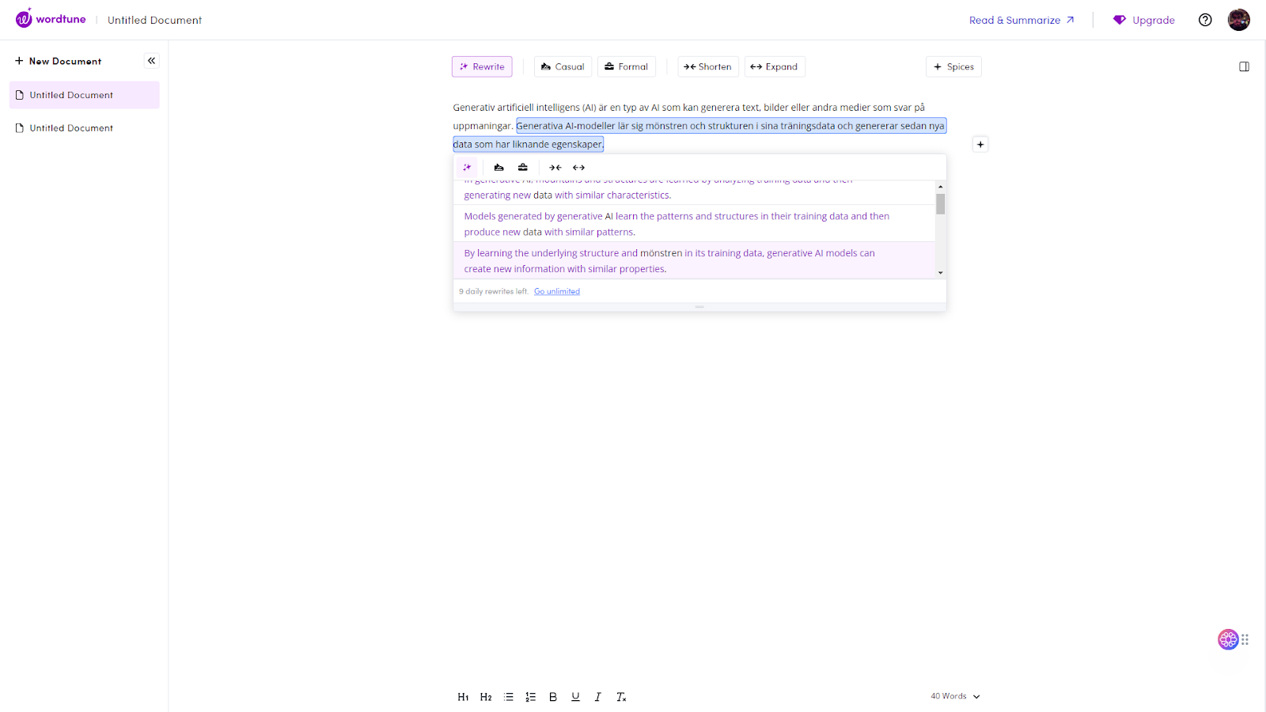Click the Rewrite toolbar button
Viewport: 1266px width, 712px height.
point(482,66)
